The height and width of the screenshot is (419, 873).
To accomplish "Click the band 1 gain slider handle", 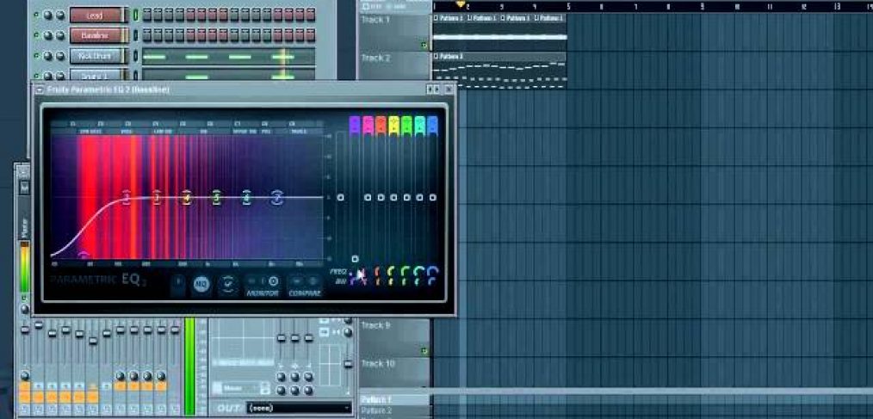I will pyautogui.click(x=355, y=259).
